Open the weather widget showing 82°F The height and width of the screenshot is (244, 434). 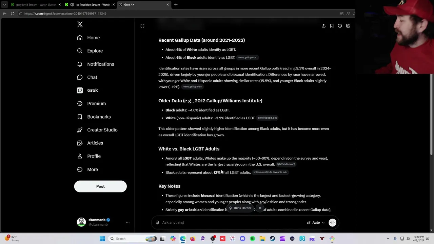pyautogui.click(x=11, y=239)
